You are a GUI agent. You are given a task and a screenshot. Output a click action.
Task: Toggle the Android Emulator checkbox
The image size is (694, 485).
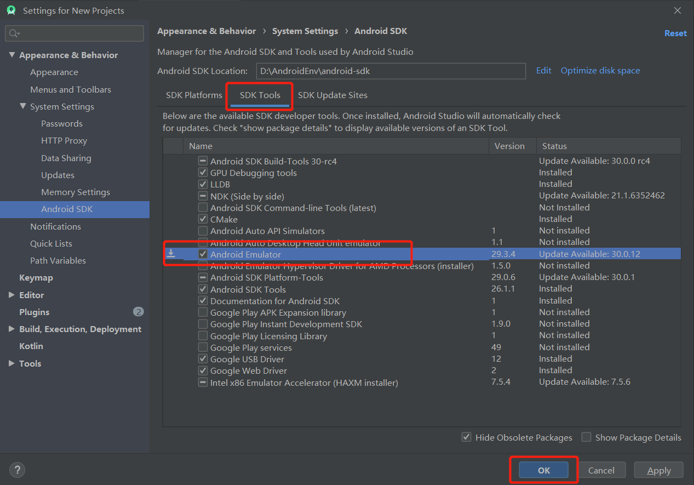tap(203, 254)
